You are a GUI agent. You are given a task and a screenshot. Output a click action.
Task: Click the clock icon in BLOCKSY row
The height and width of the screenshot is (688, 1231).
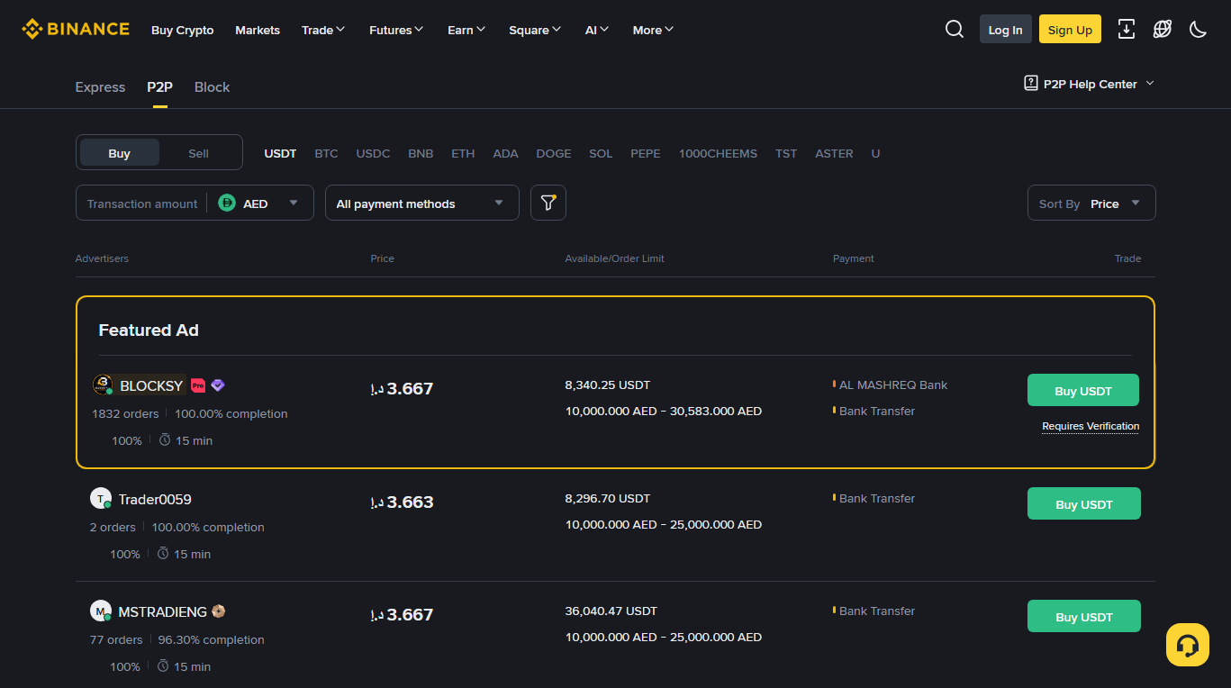[x=165, y=440]
